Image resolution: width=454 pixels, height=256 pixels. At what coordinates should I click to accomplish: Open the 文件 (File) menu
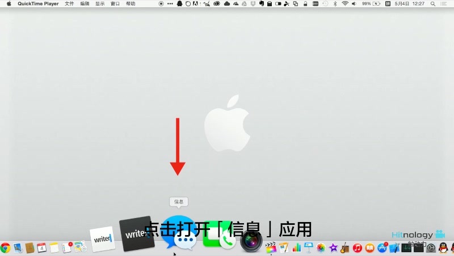tap(69, 3)
